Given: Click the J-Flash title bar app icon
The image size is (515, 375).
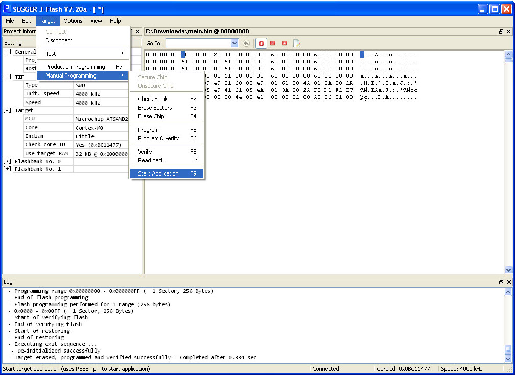Looking at the screenshot, I should (x=7, y=9).
